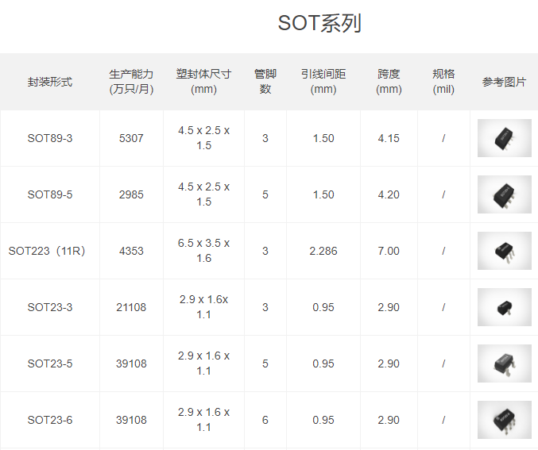This screenshot has width=538, height=450.
Task: Click the 规格 (mil) column header
Action: pos(443,82)
